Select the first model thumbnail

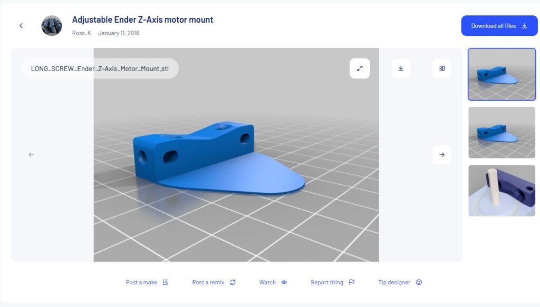tap(502, 74)
